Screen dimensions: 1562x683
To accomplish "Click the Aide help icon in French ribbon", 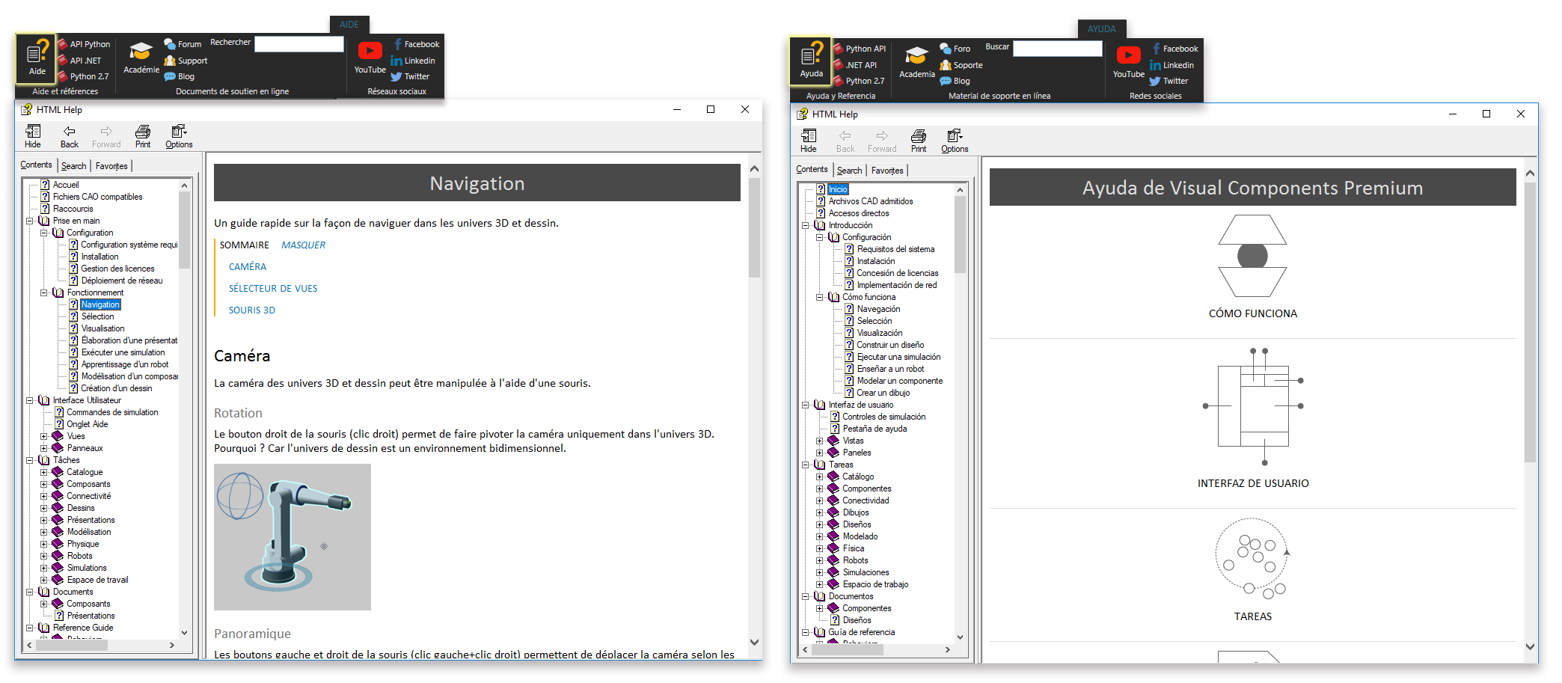I will point(37,58).
